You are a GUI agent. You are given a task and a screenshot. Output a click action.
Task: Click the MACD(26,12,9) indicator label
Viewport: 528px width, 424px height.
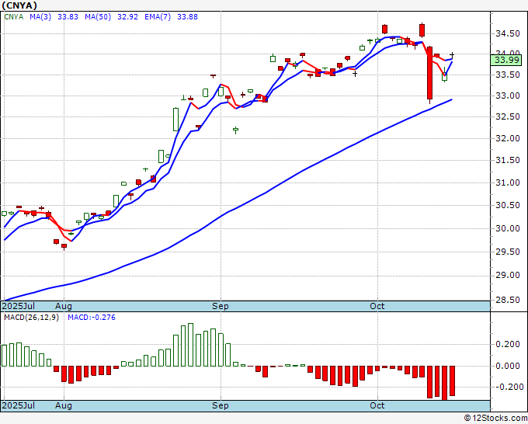(x=31, y=318)
